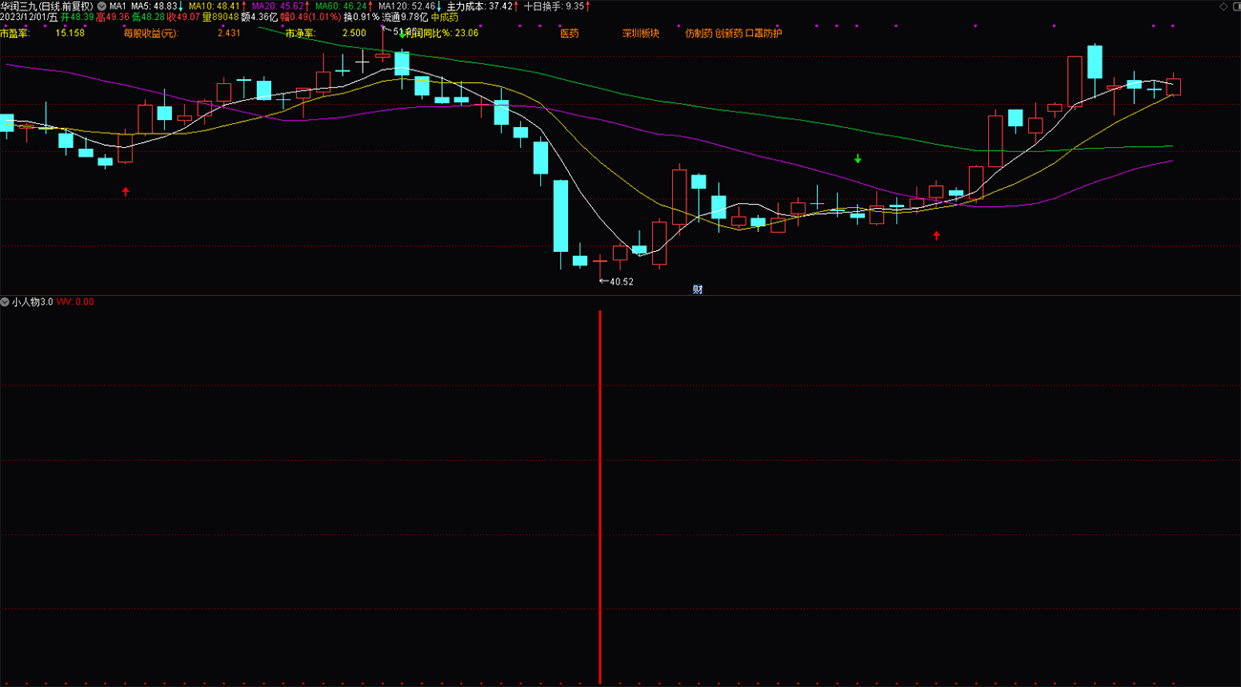Click the 中成药 industry label

coord(445,17)
